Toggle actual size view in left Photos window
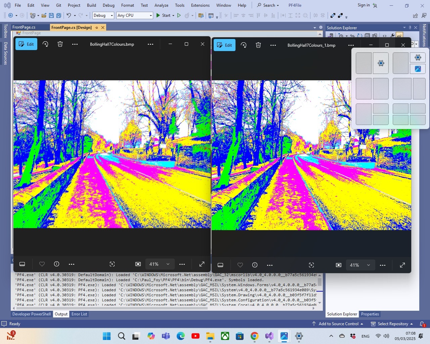 (x=138, y=264)
